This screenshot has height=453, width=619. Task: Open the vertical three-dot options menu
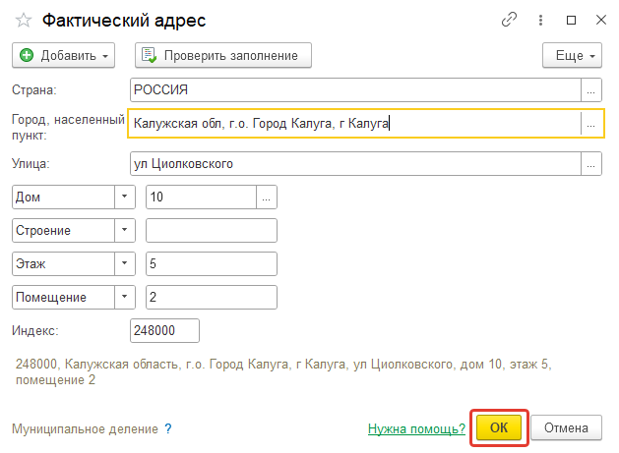pos(540,20)
